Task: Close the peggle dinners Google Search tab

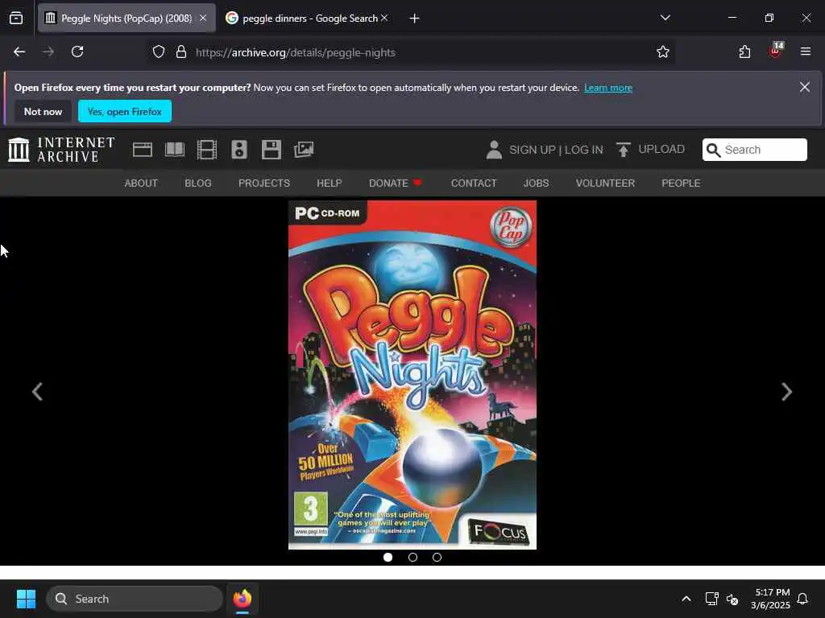Action: [x=384, y=18]
